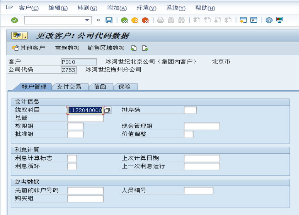The image size is (299, 215).
Task: Click the 利息计算标志 input field
Action: pos(72,158)
